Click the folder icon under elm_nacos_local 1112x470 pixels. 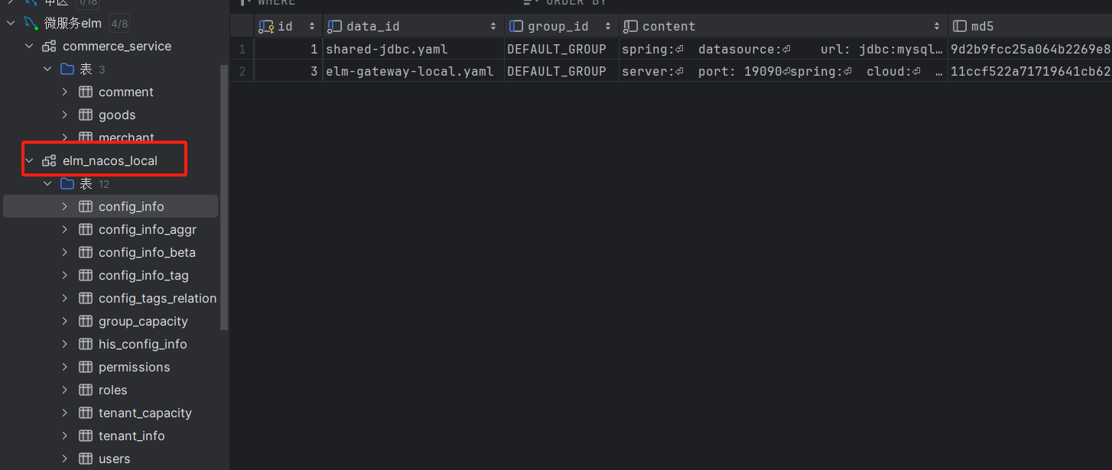[x=67, y=183]
